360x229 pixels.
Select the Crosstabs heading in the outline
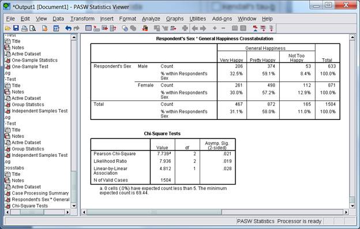pyautogui.click(x=14, y=168)
